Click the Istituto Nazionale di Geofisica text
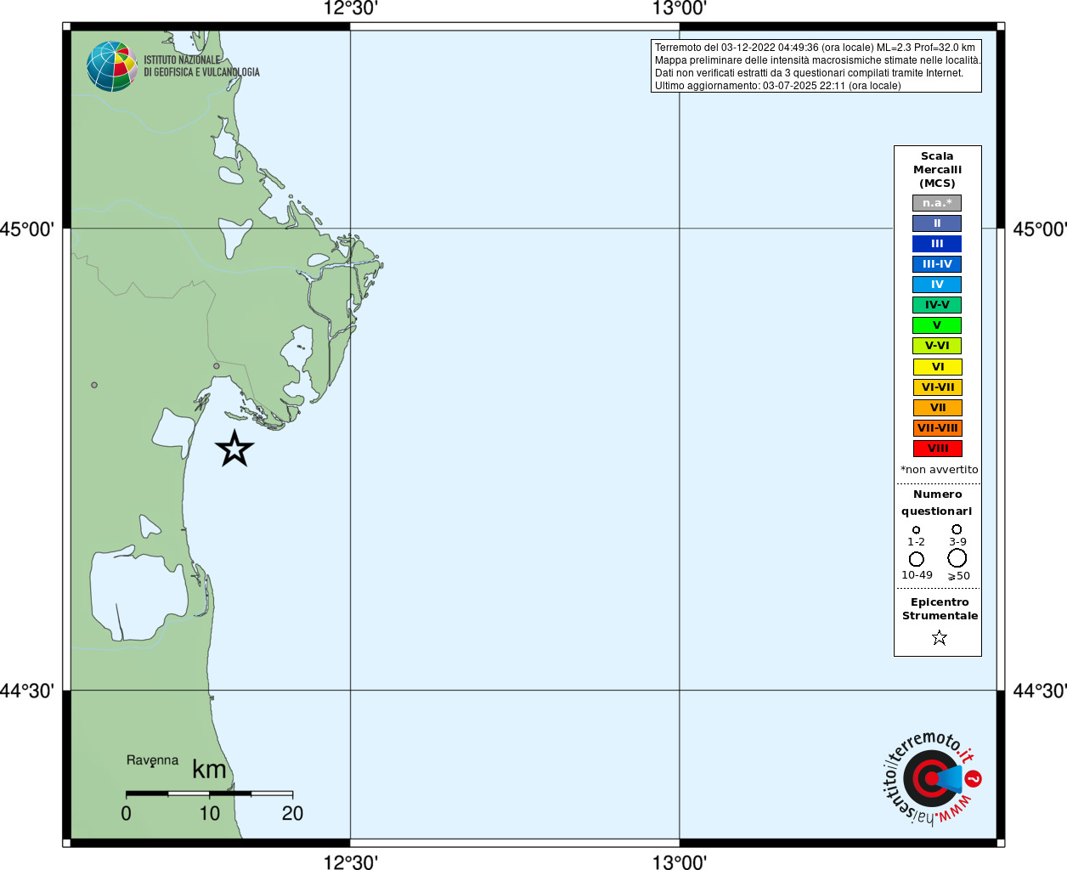 click(x=201, y=66)
